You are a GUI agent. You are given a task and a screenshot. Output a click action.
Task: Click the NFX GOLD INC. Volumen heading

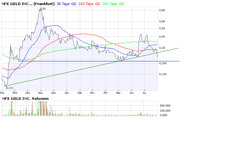[25, 99]
